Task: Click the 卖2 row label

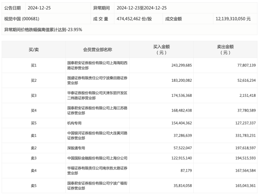Action: coord(34,148)
